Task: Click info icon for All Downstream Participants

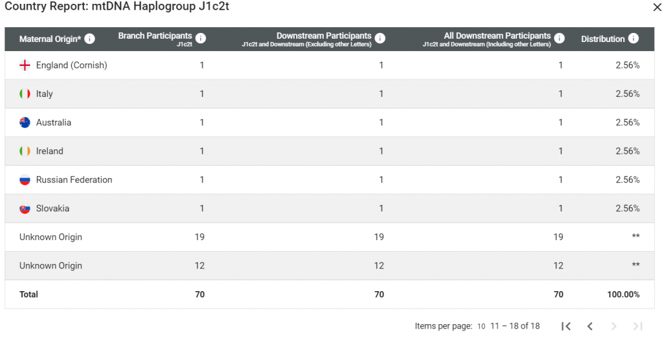Action: (560, 39)
